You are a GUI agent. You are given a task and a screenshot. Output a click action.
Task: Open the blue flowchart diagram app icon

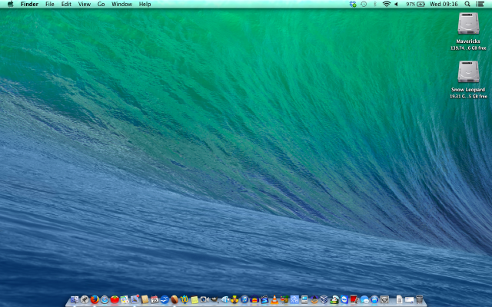pos(294,299)
